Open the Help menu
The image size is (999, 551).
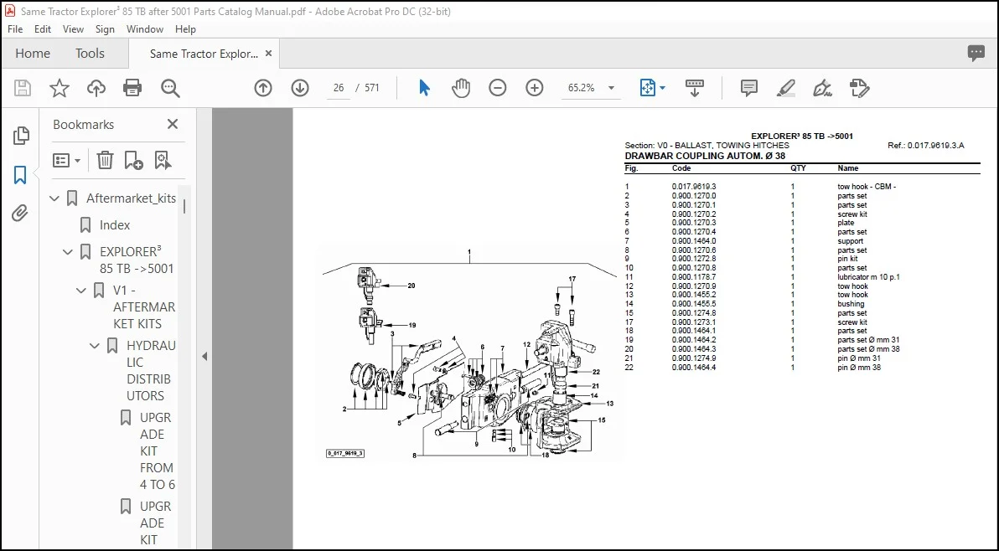pyautogui.click(x=185, y=29)
